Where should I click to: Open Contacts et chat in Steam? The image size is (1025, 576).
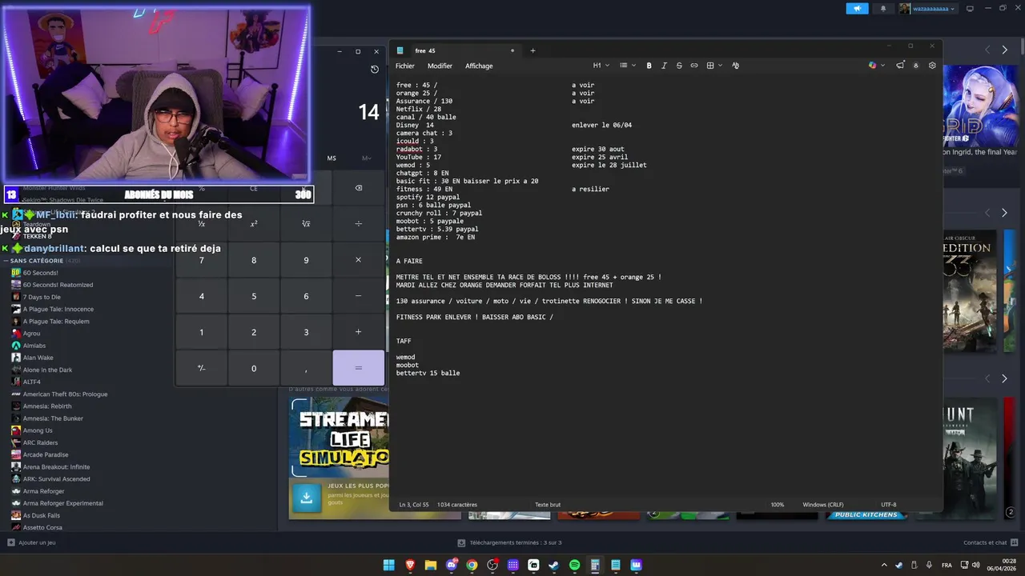coord(990,542)
